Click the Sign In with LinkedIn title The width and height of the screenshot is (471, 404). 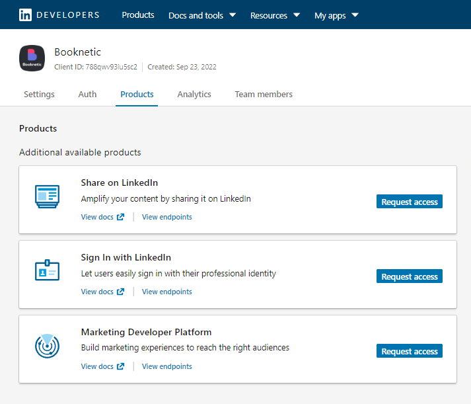pos(126,257)
